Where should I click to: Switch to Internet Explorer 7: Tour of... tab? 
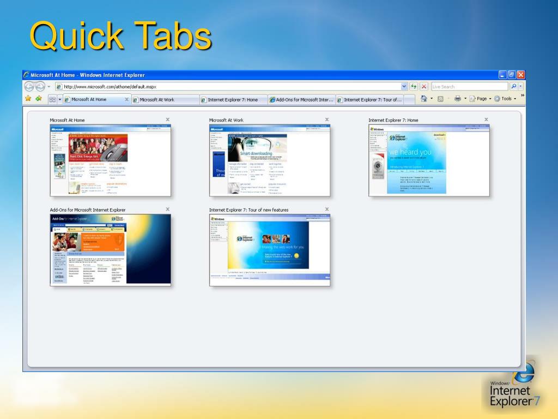point(370,100)
